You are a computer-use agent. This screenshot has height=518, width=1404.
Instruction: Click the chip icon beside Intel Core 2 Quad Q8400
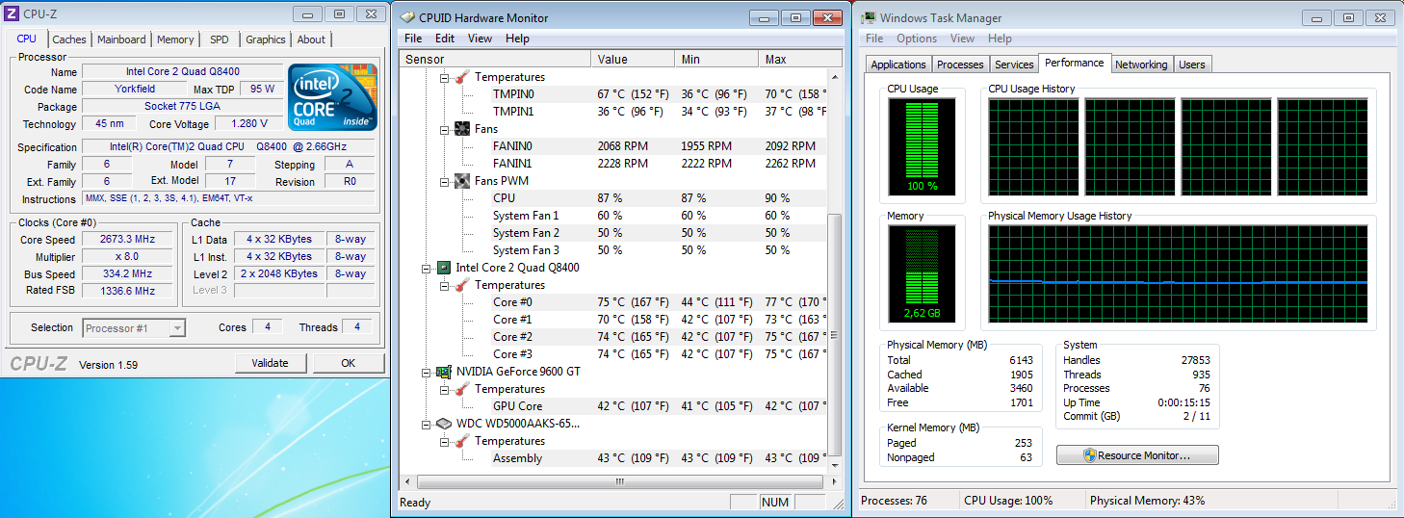pos(444,268)
